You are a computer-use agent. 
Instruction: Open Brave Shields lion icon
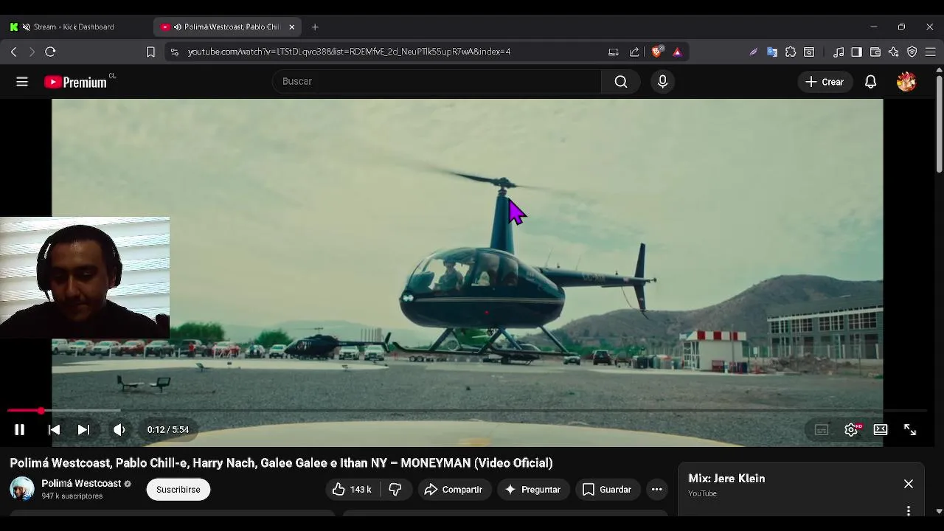(x=657, y=52)
